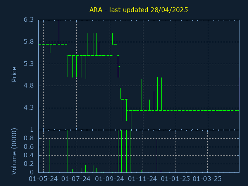Select the 5.8 price tick label

click(29, 42)
